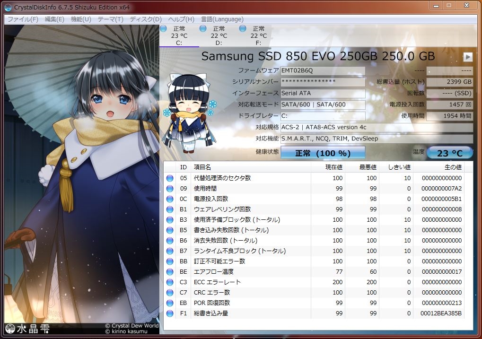
Task: Select the CRC エラー数 row
Action: coord(314,292)
